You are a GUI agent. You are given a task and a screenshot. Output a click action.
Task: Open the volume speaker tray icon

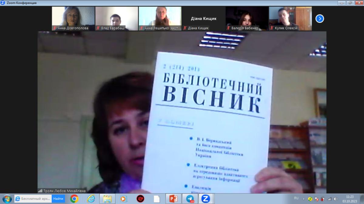tap(336, 199)
